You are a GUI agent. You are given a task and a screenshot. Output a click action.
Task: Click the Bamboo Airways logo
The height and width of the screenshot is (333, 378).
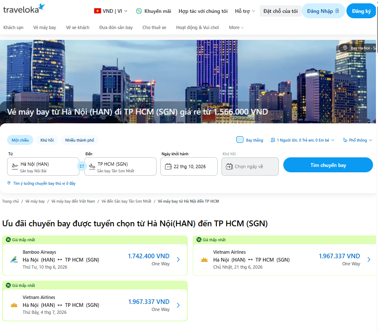point(14,260)
